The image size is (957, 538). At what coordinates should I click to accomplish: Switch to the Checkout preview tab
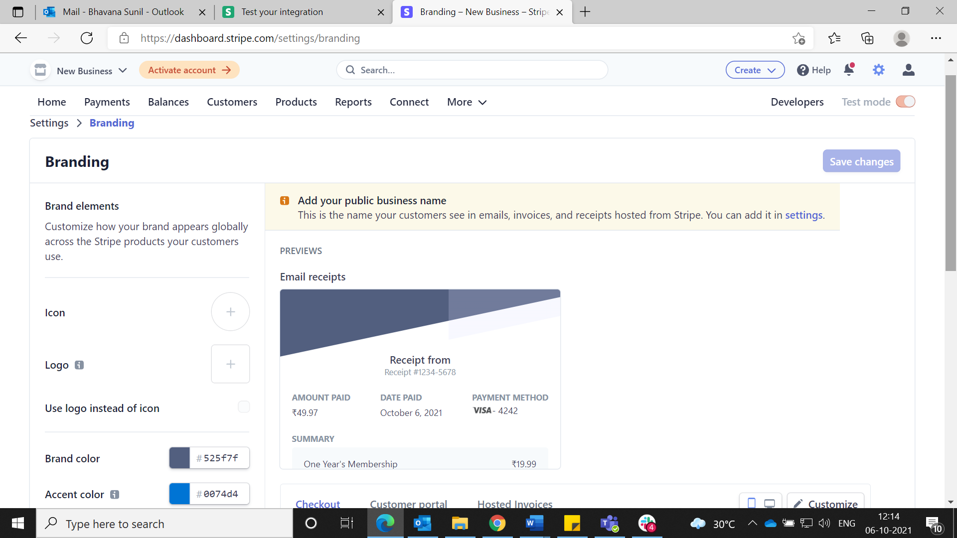tap(318, 504)
